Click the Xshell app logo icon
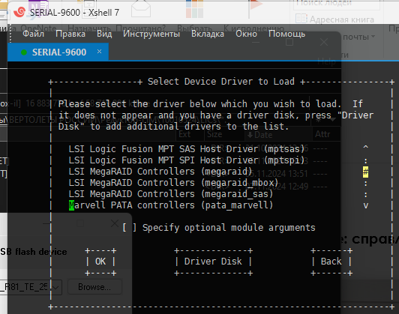The height and width of the screenshot is (314, 399). click(19, 12)
